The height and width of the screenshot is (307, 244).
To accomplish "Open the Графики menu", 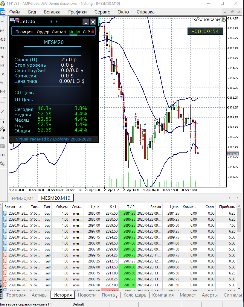I will coord(77,12).
